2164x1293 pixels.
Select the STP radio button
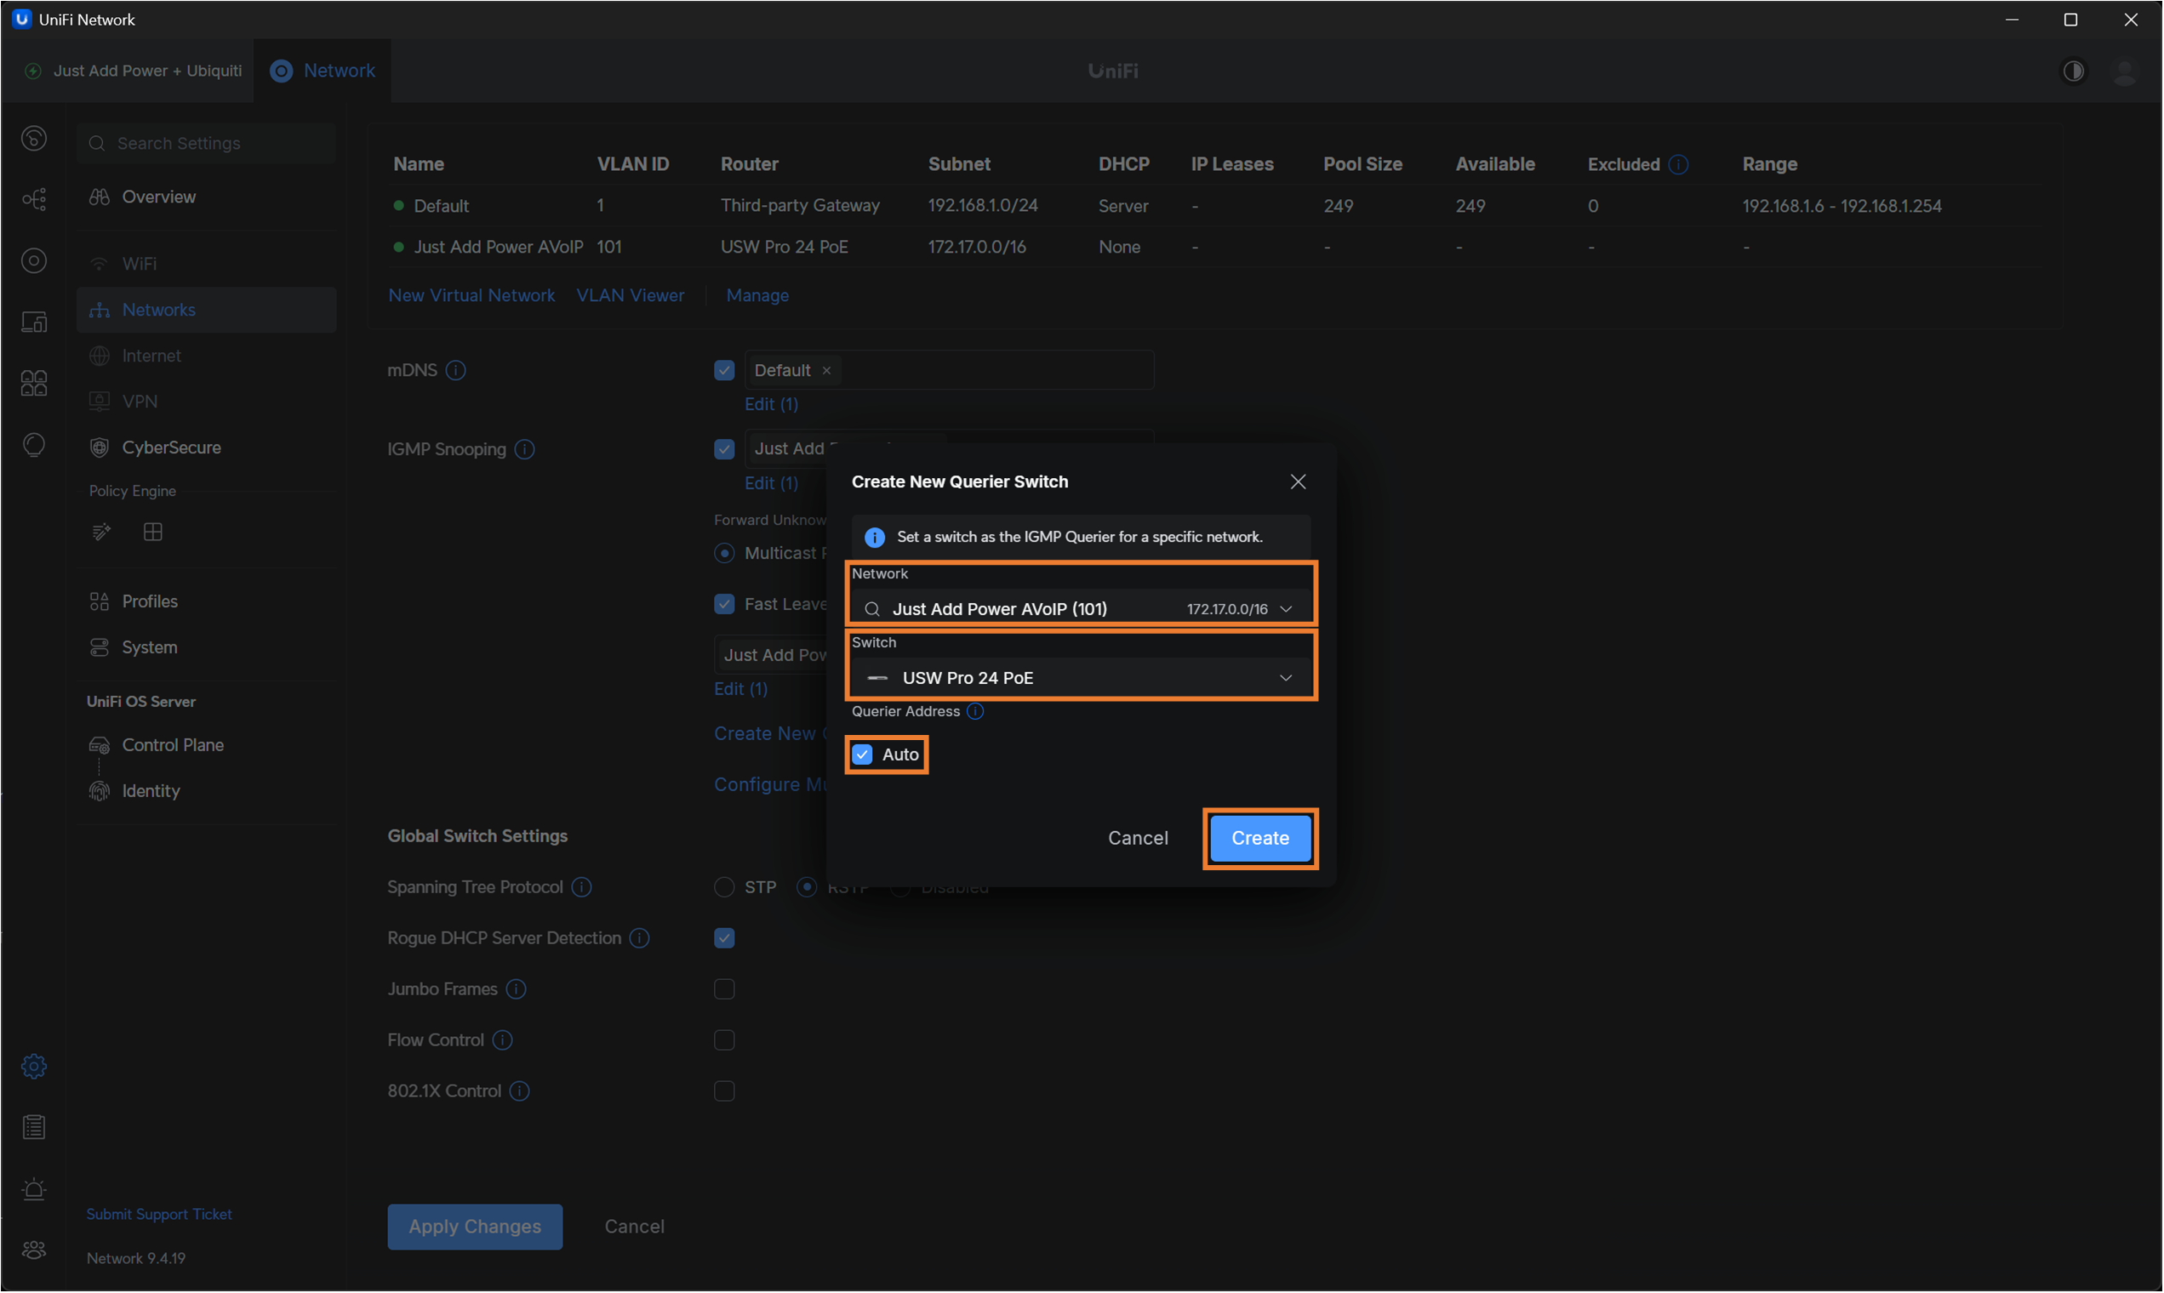pyautogui.click(x=723, y=887)
